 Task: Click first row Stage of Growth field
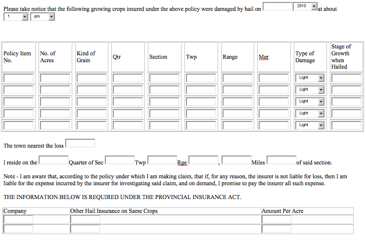tap(346, 78)
